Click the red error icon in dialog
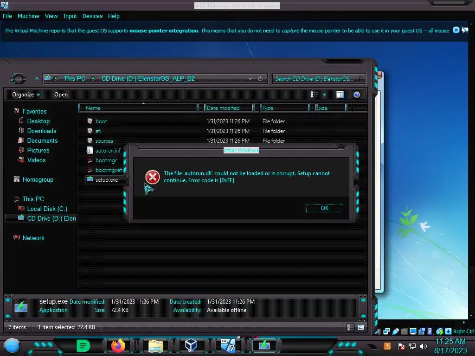475x356 pixels. coord(152,177)
